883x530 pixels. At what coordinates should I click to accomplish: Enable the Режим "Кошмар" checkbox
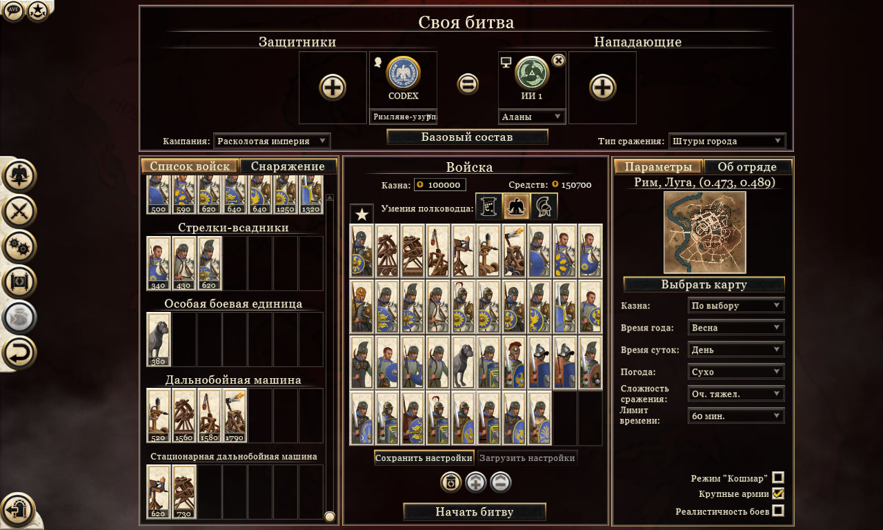(x=778, y=478)
